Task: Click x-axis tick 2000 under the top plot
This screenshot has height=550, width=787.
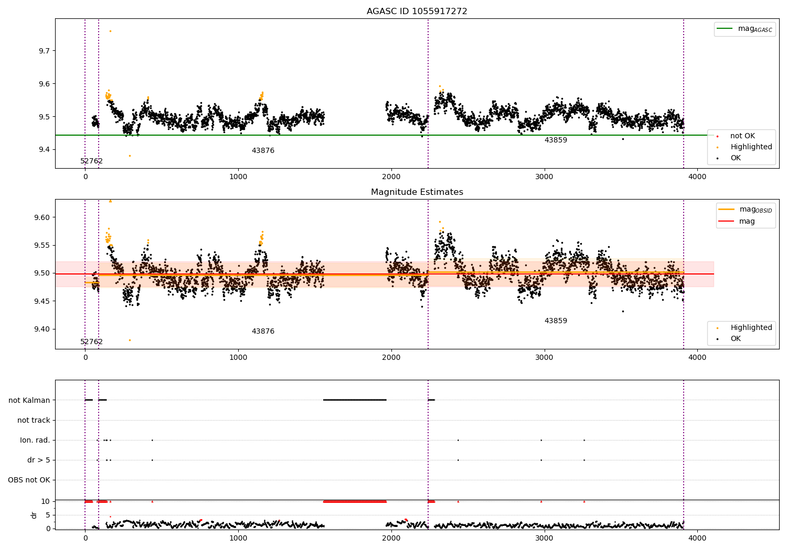Action: pos(391,177)
